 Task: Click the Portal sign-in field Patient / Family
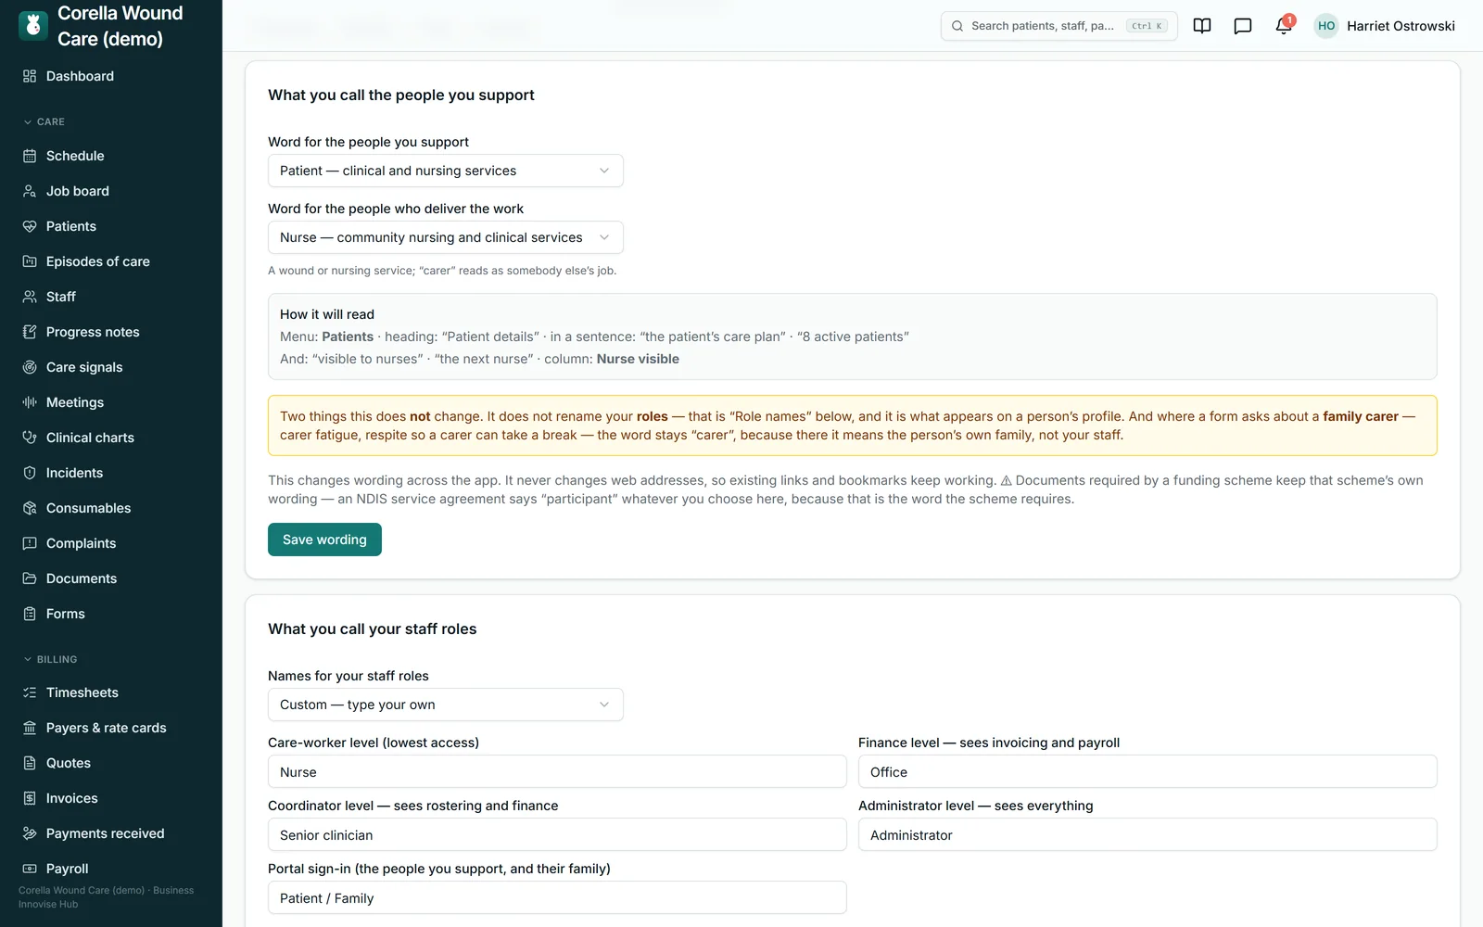pyautogui.click(x=557, y=897)
